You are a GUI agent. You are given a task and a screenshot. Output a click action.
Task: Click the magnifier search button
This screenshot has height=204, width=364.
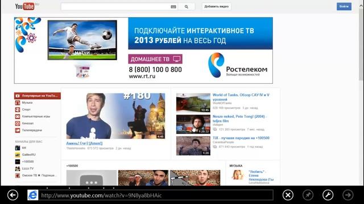[187, 7]
